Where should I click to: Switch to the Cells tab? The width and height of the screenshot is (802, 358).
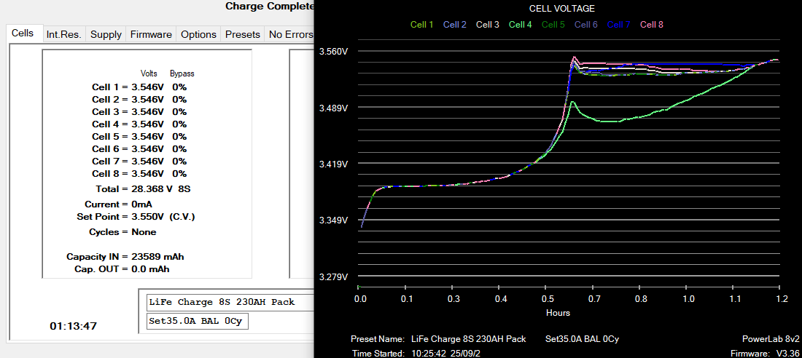click(x=23, y=33)
